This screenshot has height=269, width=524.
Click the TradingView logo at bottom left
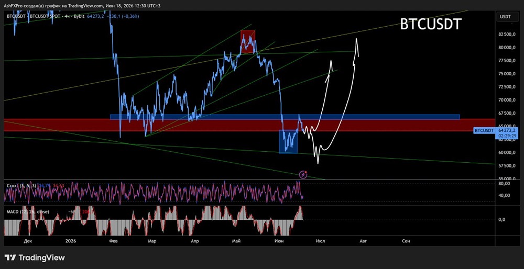pos(35,257)
